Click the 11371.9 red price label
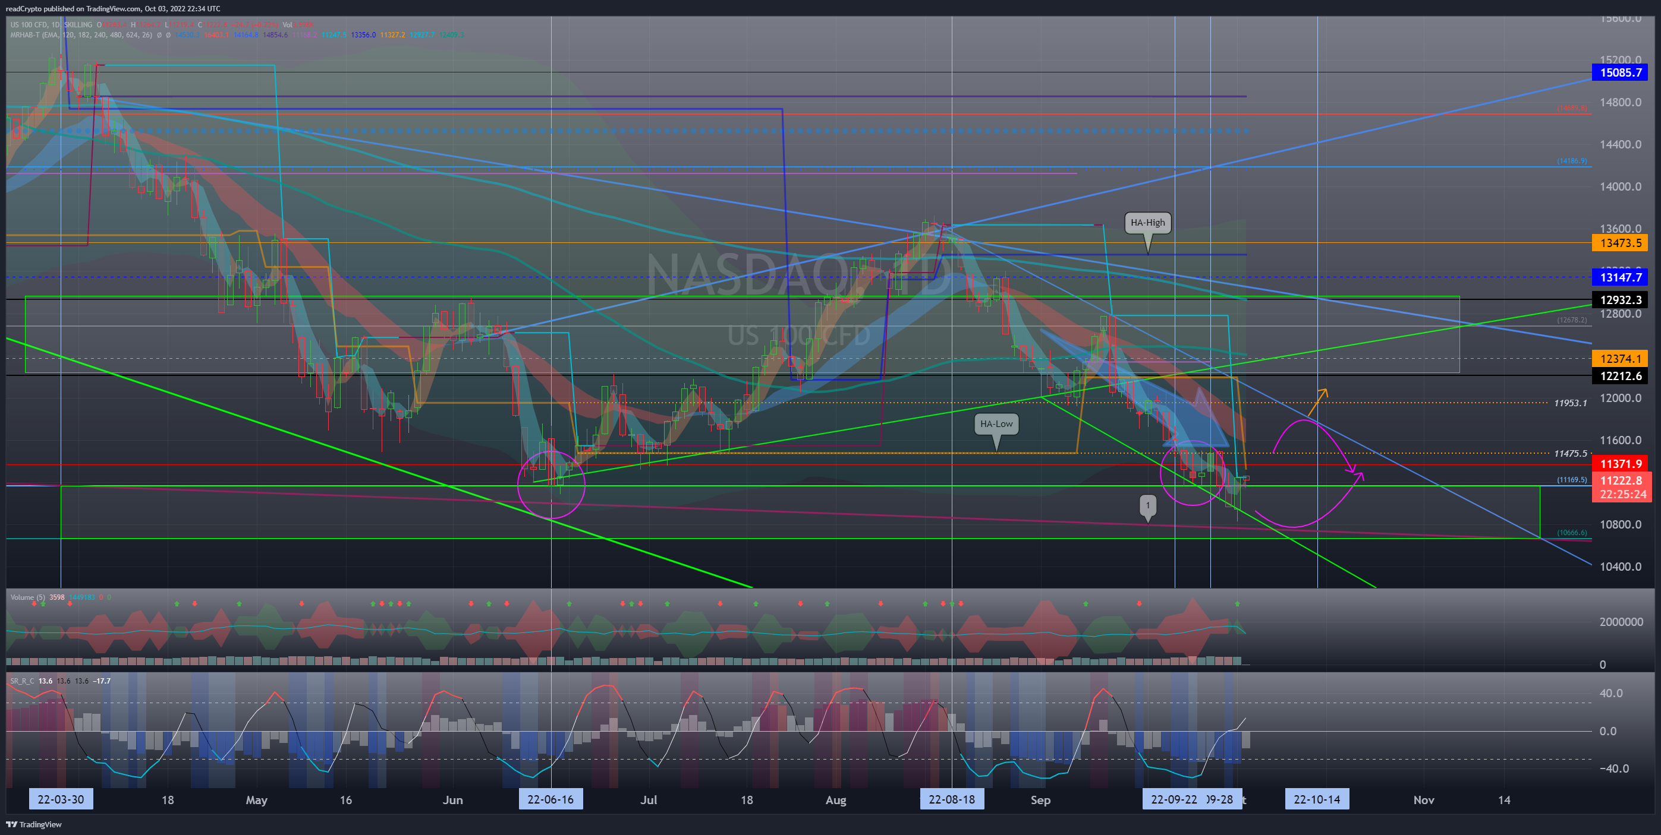This screenshot has height=835, width=1661. pos(1621,464)
